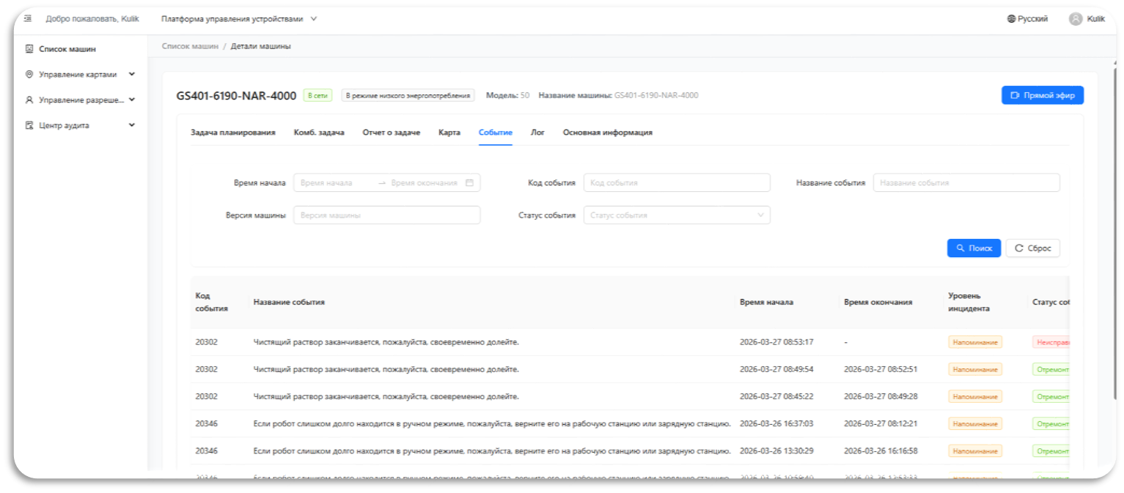Click the Поиск search button
This screenshot has height=493, width=1124.
coord(974,248)
